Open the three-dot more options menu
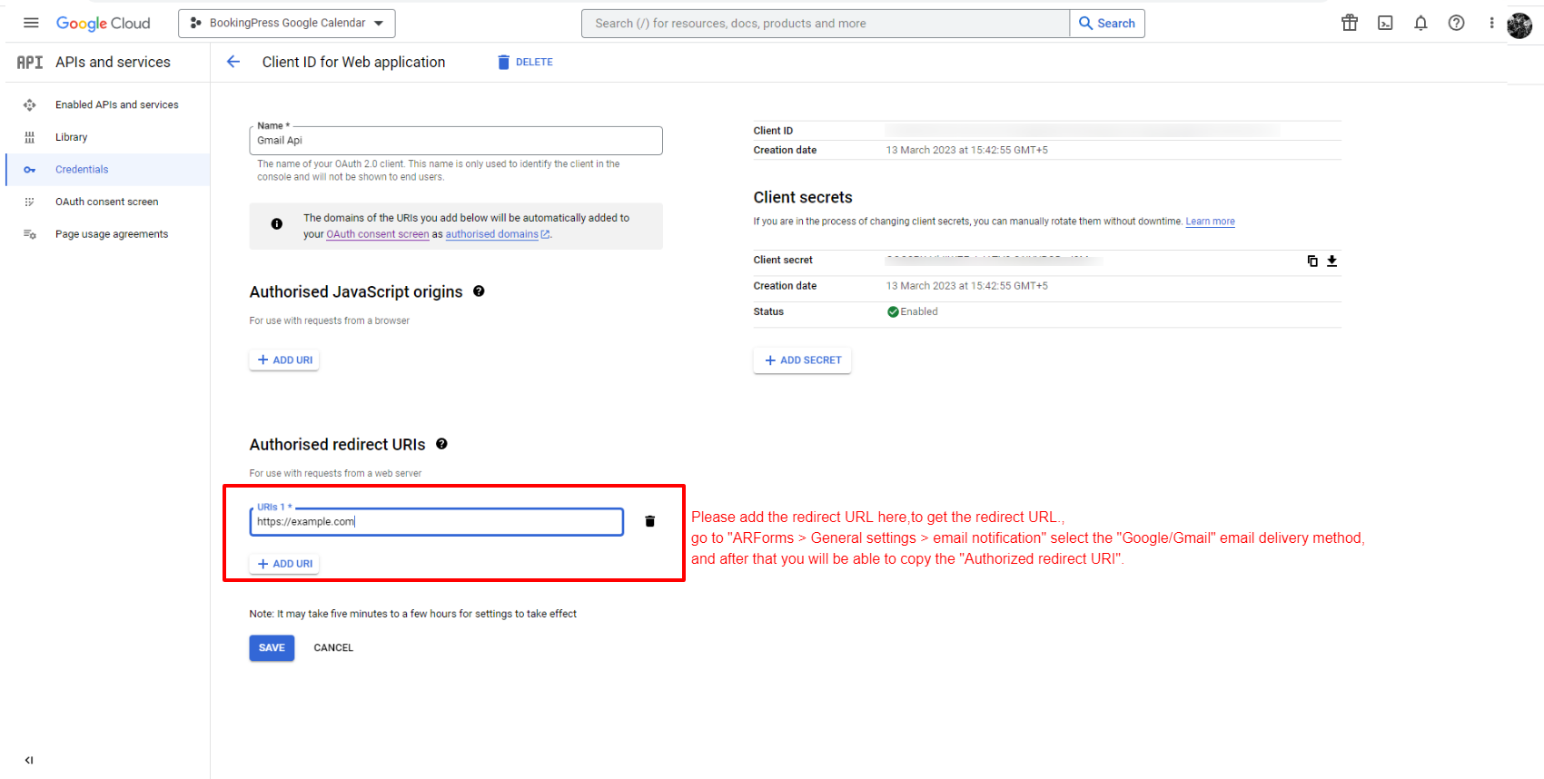 point(1491,23)
